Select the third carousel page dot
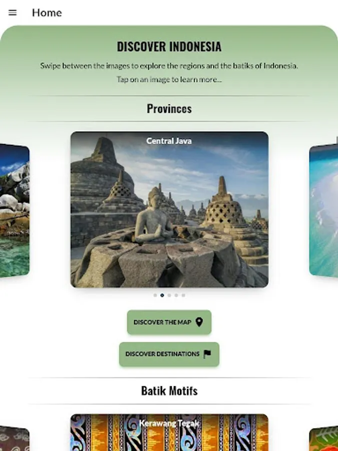This screenshot has width=338, height=451. 169,295
